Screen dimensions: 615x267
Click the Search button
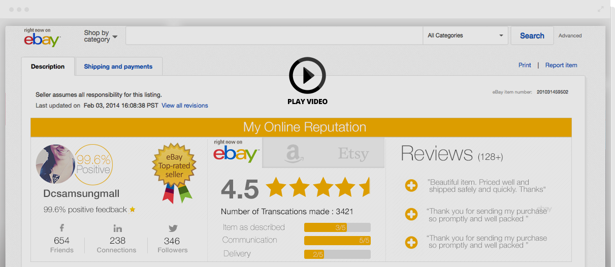pyautogui.click(x=532, y=36)
